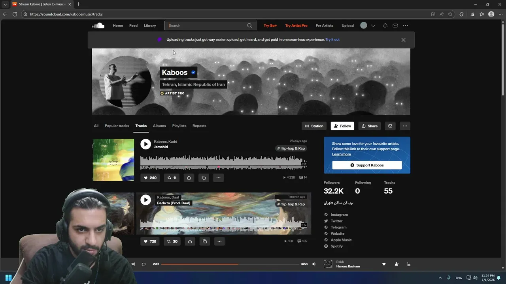Expand the account dropdown chevron
This screenshot has height=284, width=506.
373,26
